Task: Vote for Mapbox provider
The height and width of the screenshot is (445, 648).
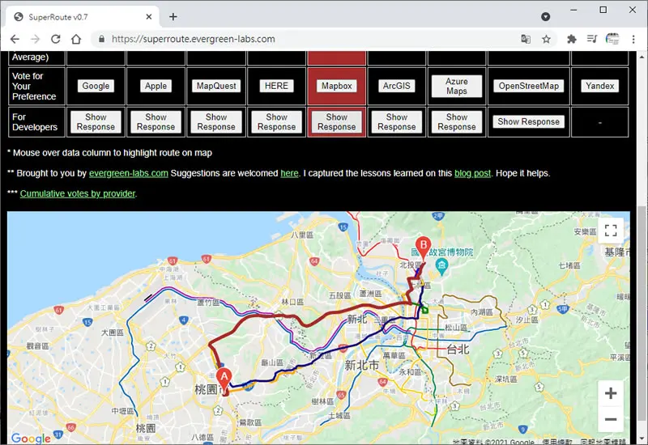Action: 337,86
